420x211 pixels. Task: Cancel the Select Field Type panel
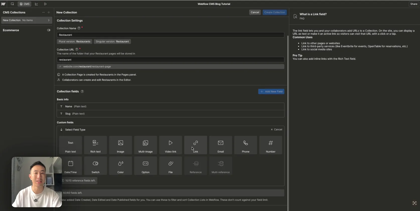tap(276, 129)
